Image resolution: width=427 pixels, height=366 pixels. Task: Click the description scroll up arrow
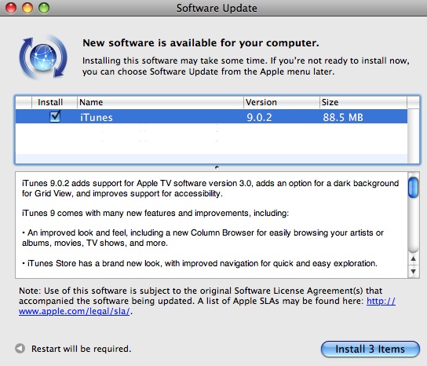414,259
